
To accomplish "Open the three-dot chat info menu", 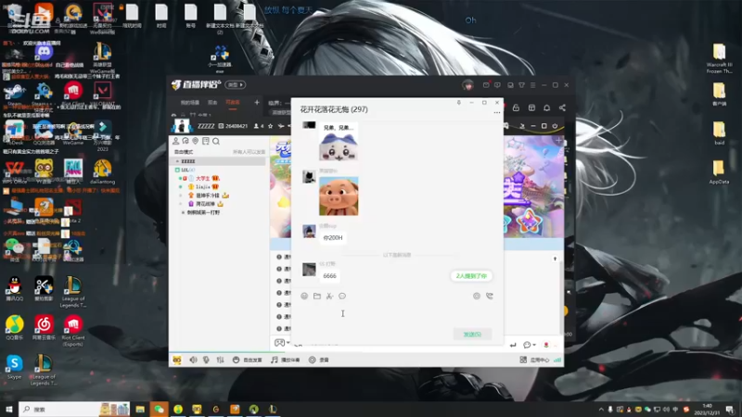I will point(496,112).
